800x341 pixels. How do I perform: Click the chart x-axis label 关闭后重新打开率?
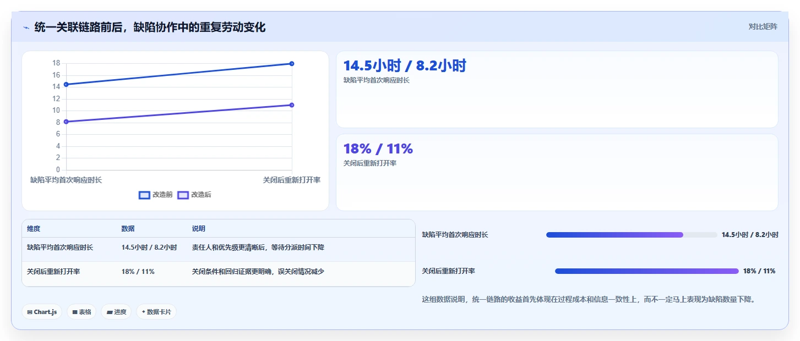(x=292, y=180)
